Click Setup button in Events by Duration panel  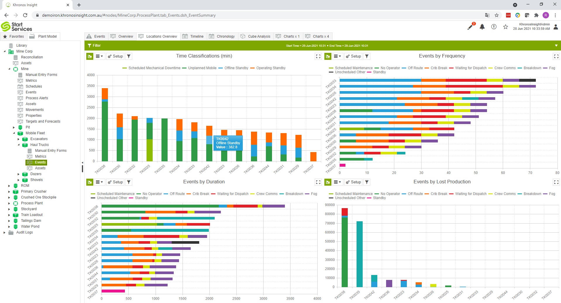115,182
